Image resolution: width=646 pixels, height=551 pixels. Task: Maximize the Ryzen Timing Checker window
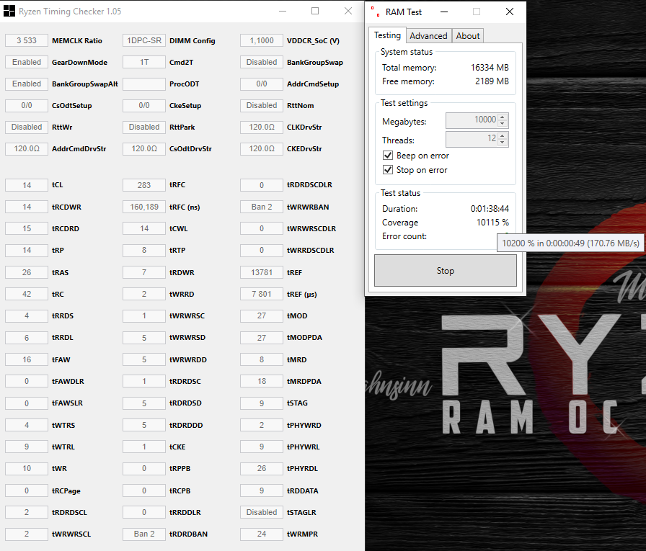point(315,11)
